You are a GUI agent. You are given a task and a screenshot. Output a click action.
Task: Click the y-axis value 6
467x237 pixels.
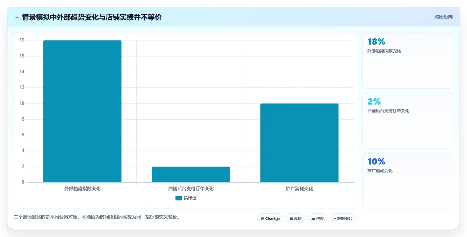pos(23,135)
